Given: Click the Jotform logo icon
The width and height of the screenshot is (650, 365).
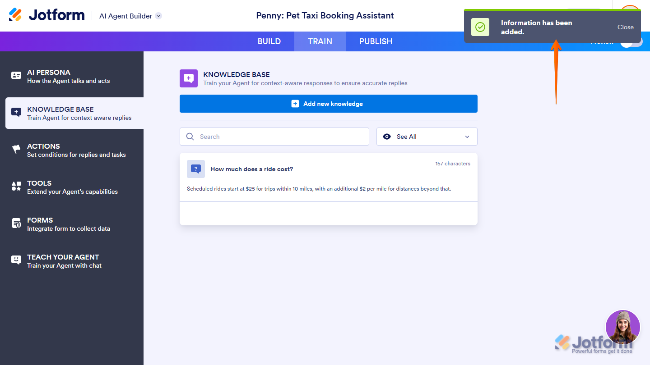Looking at the screenshot, I should (x=15, y=15).
